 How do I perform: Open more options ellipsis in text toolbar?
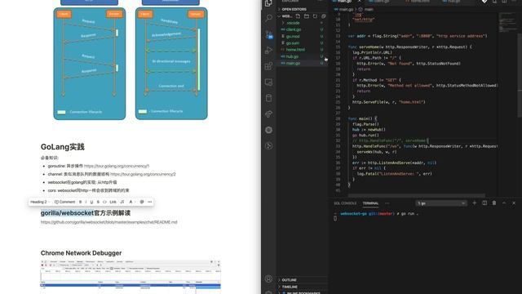coord(150,202)
